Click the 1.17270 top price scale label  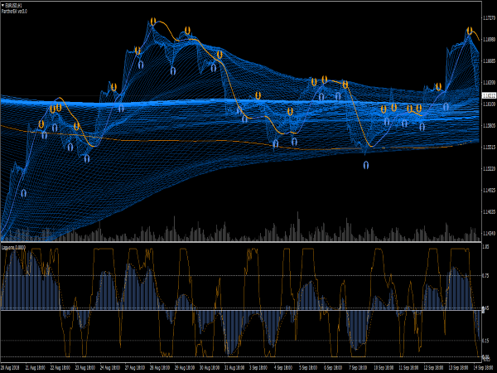coord(488,17)
